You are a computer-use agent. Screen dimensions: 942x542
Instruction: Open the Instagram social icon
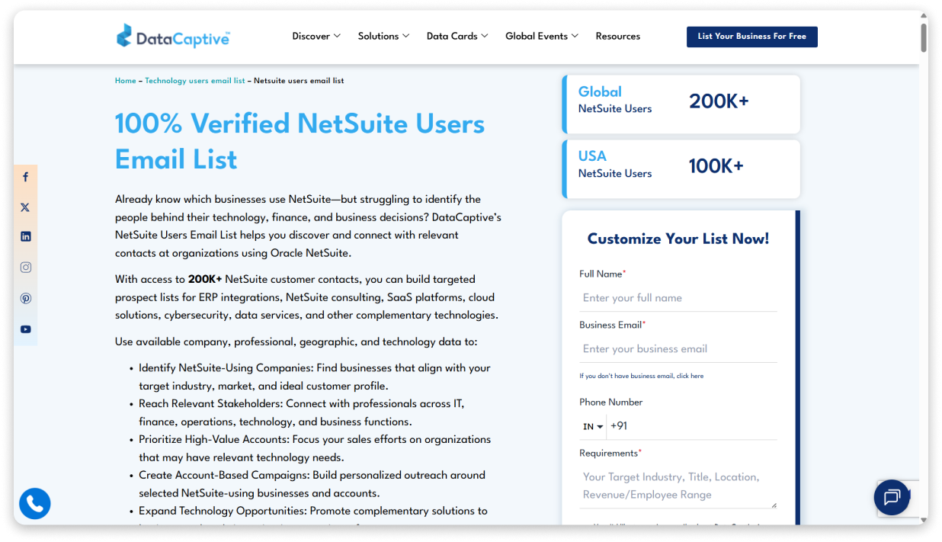coord(25,268)
